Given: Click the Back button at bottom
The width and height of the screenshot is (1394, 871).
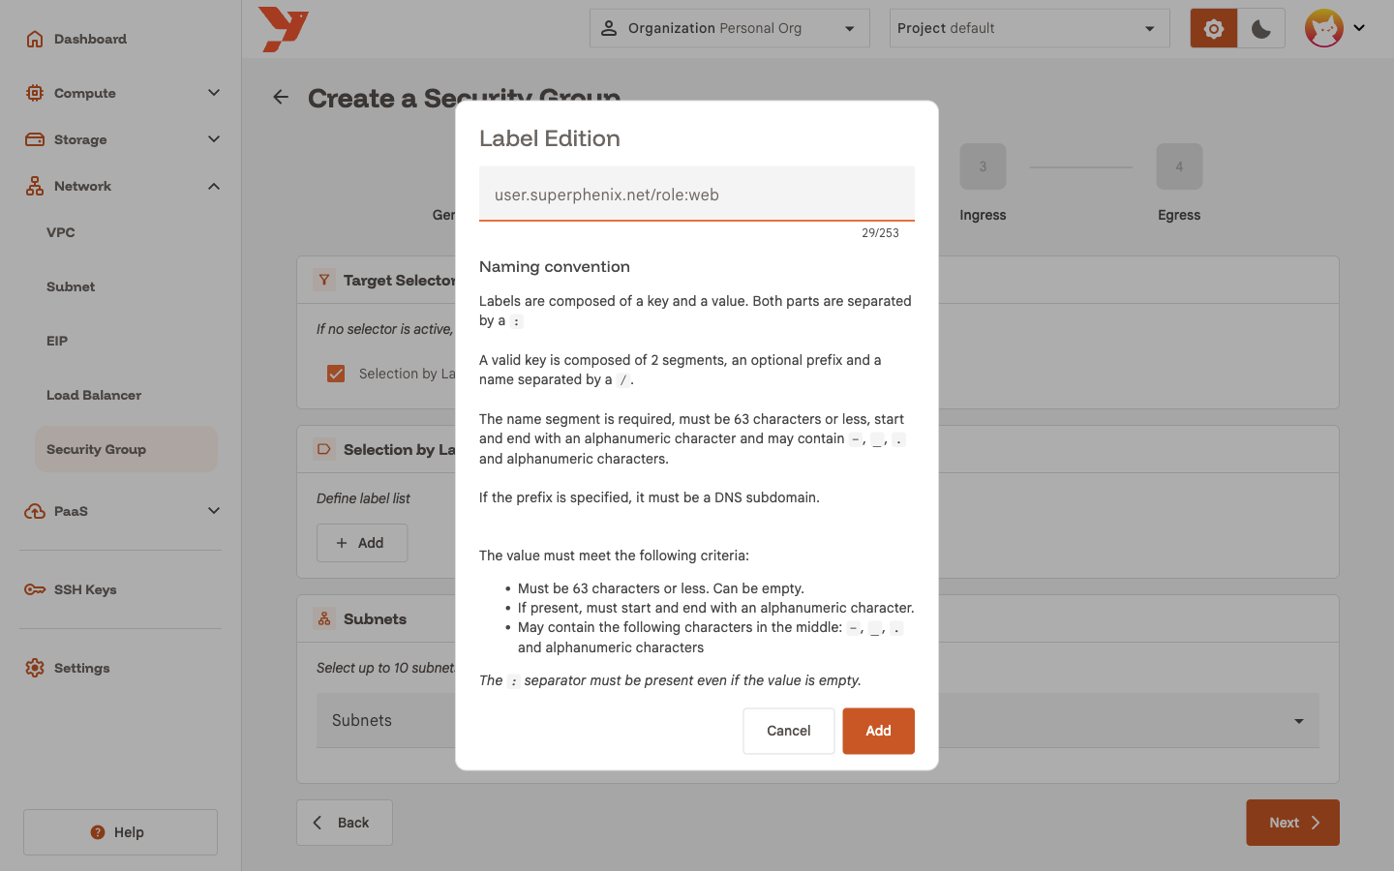Looking at the screenshot, I should click(345, 823).
